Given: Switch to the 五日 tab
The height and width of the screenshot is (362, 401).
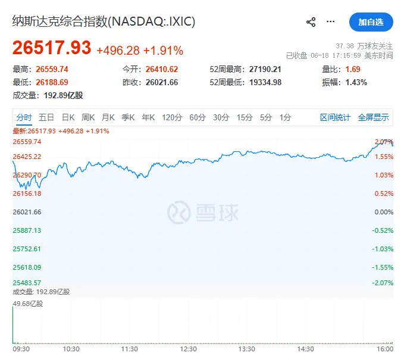Looking at the screenshot, I should tap(46, 117).
